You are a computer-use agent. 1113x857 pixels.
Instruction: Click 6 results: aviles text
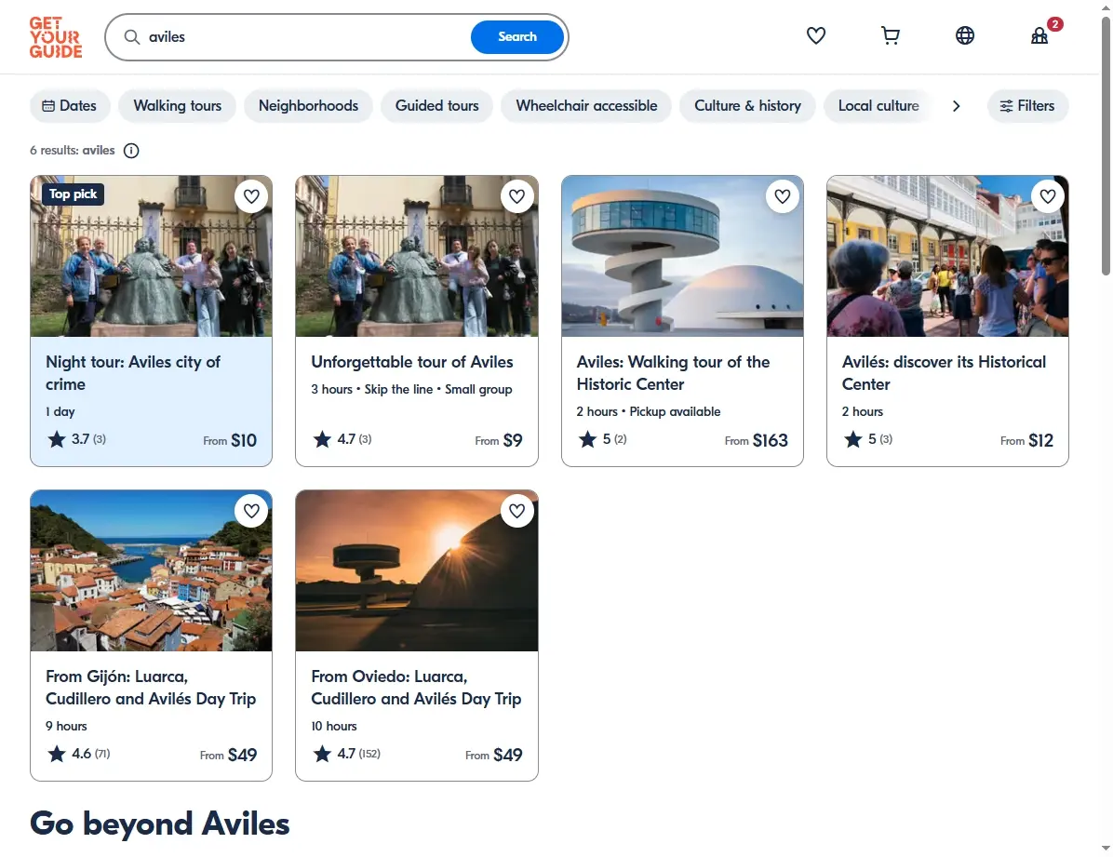(x=73, y=151)
